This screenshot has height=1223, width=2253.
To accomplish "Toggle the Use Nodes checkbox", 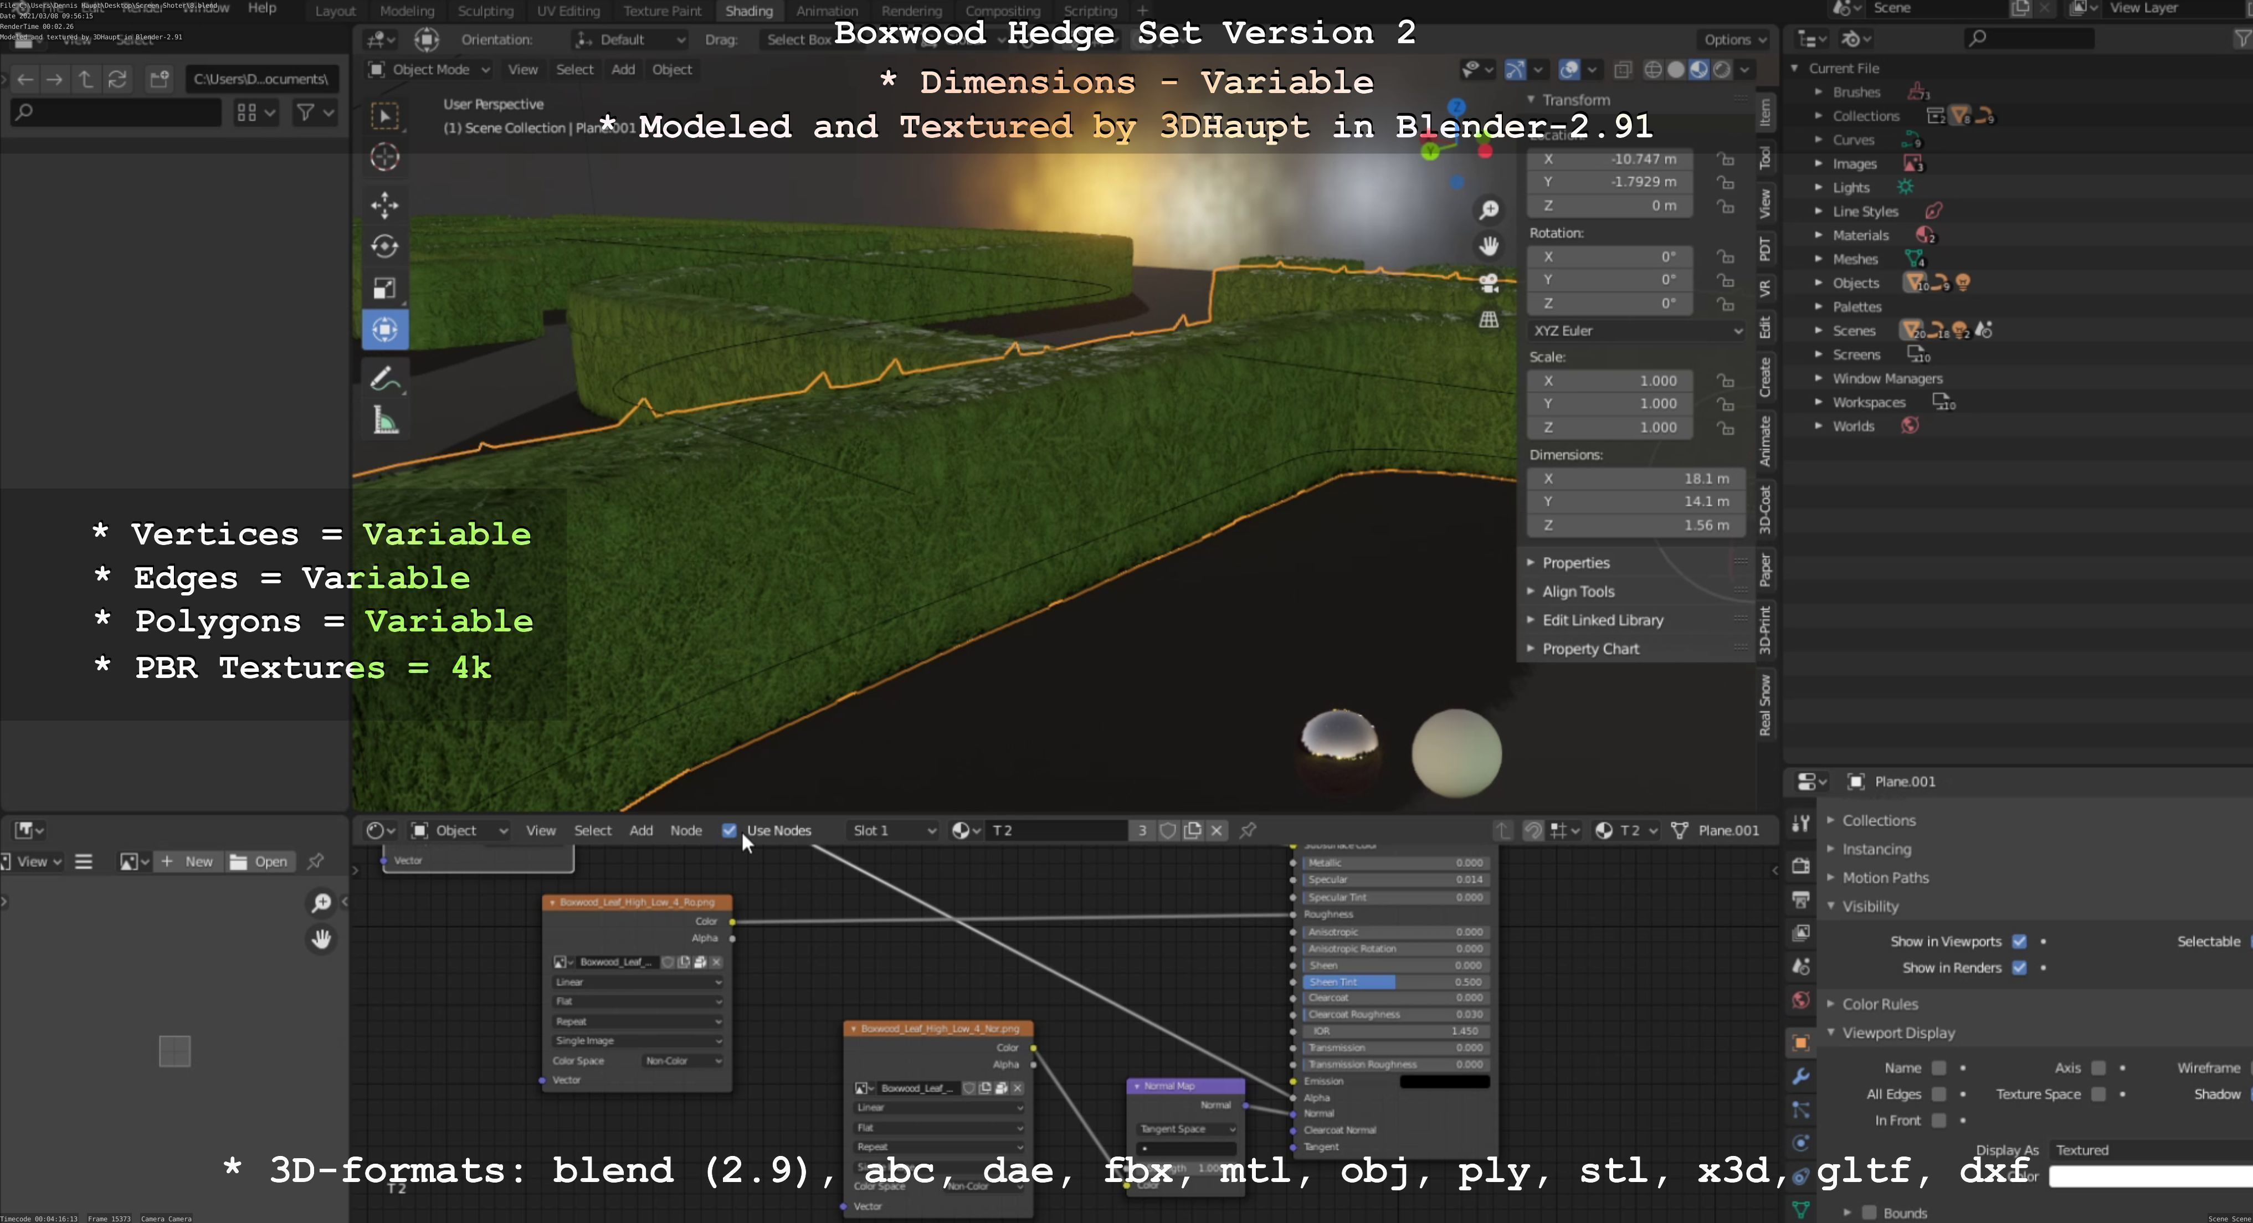I will click(x=730, y=830).
